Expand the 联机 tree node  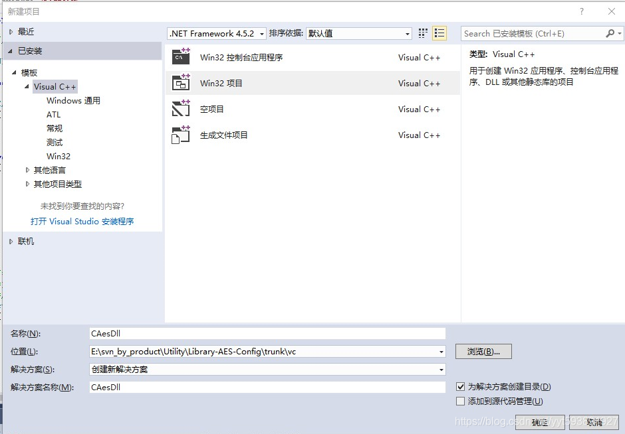click(11, 241)
